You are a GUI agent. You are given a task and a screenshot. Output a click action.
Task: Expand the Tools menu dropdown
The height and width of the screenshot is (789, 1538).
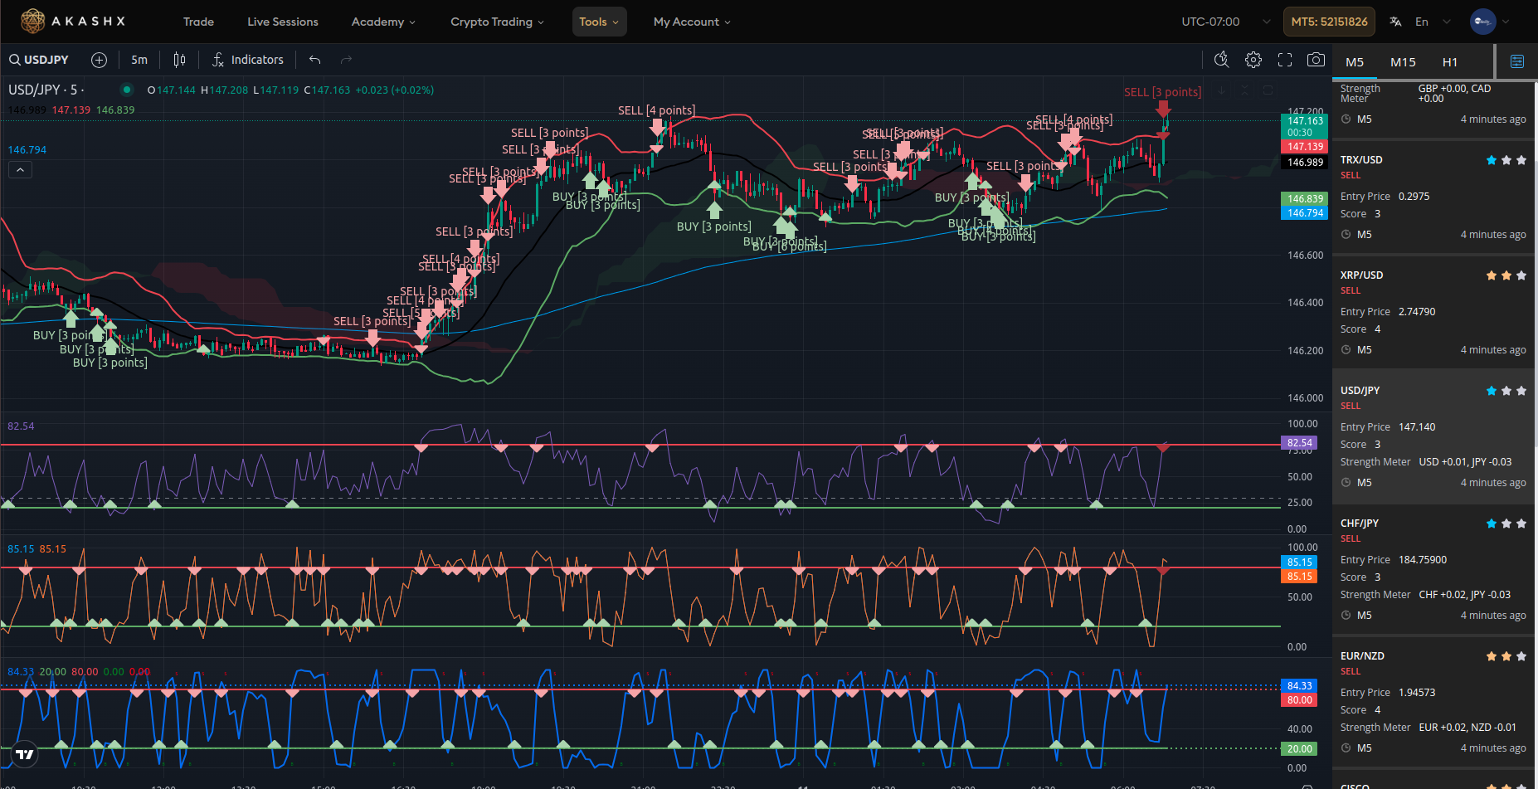(x=599, y=22)
